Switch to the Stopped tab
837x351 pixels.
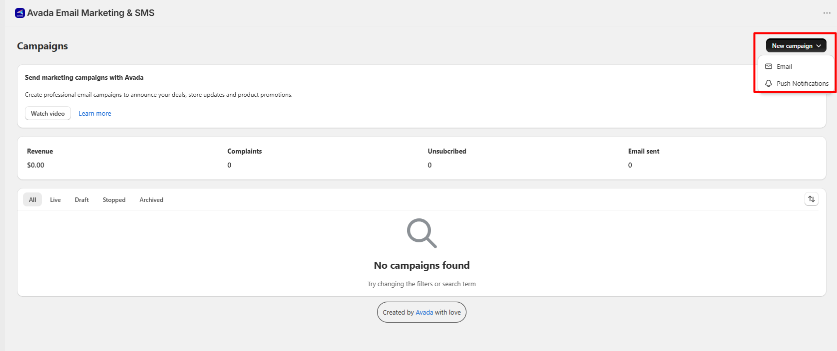114,199
